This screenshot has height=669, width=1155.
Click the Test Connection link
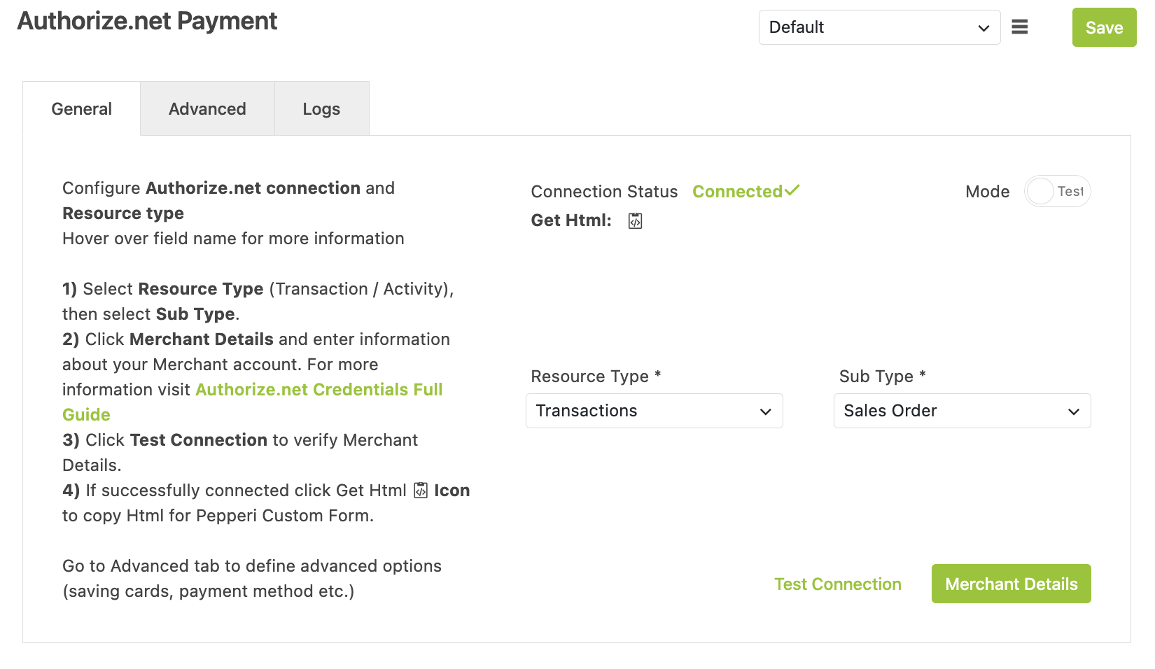(837, 584)
